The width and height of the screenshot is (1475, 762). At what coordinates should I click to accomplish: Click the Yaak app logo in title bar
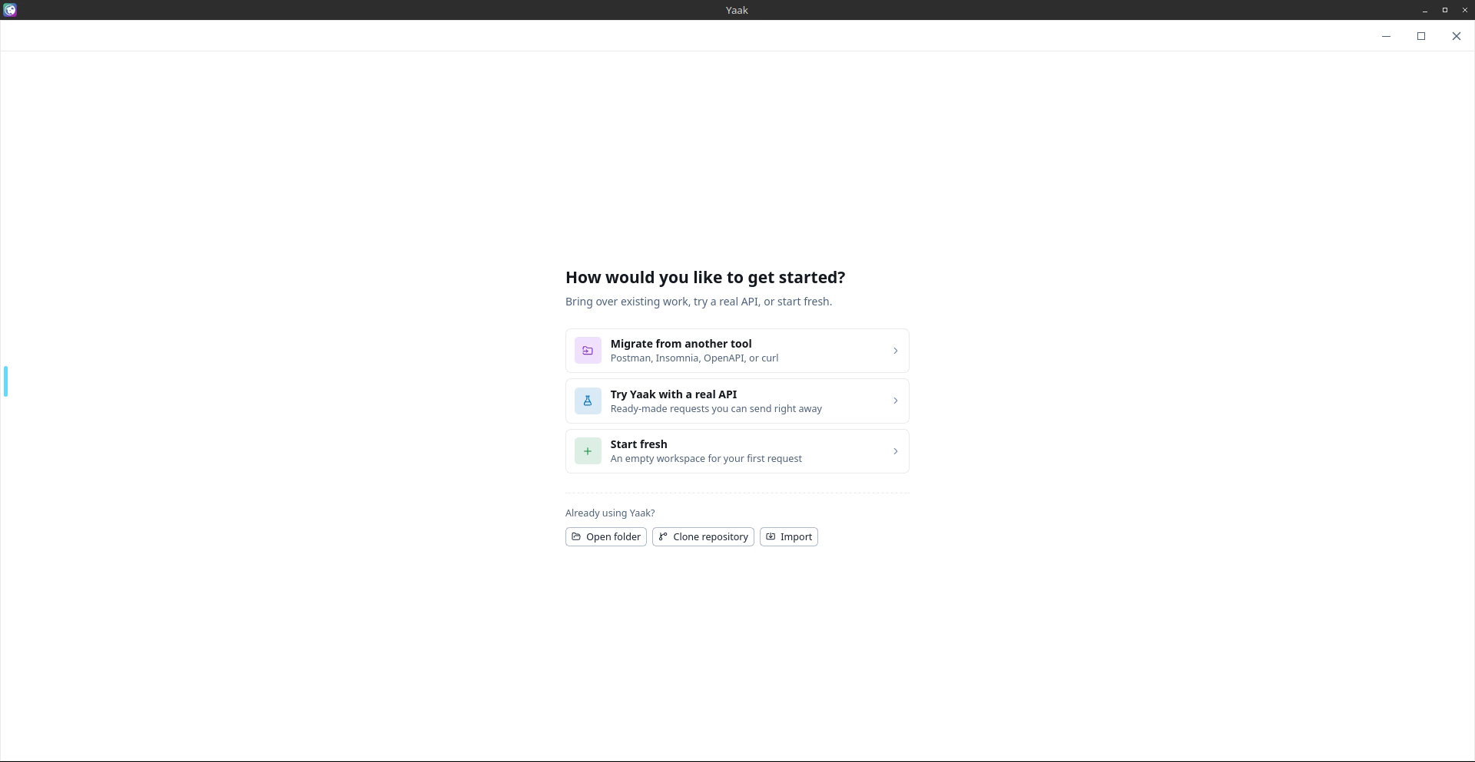tap(10, 10)
